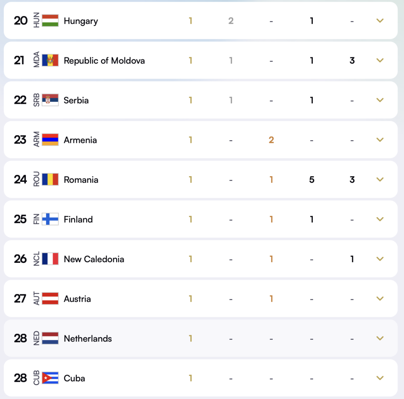Click the Austria flag icon
This screenshot has width=404, height=399.
click(50, 298)
